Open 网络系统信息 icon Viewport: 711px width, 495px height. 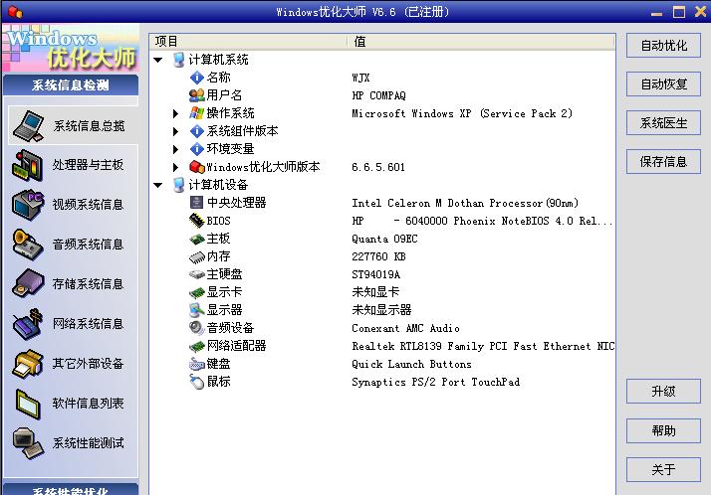(x=28, y=324)
